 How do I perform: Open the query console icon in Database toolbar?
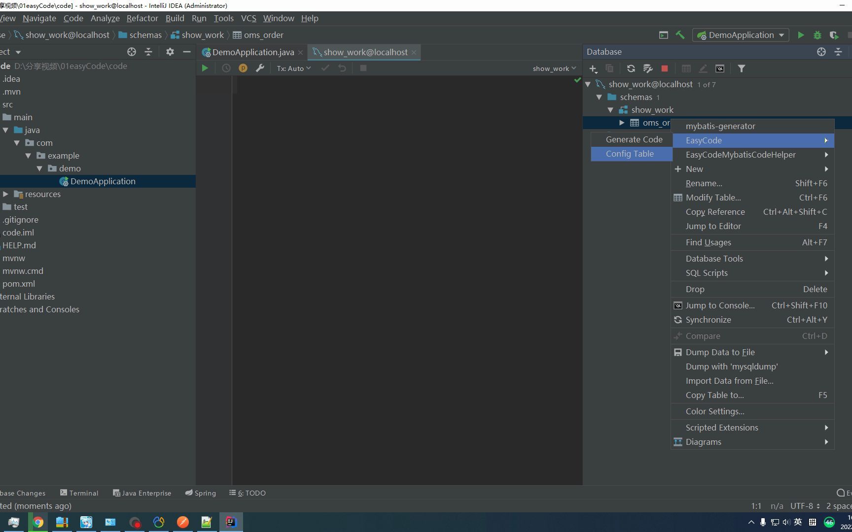[x=720, y=68]
